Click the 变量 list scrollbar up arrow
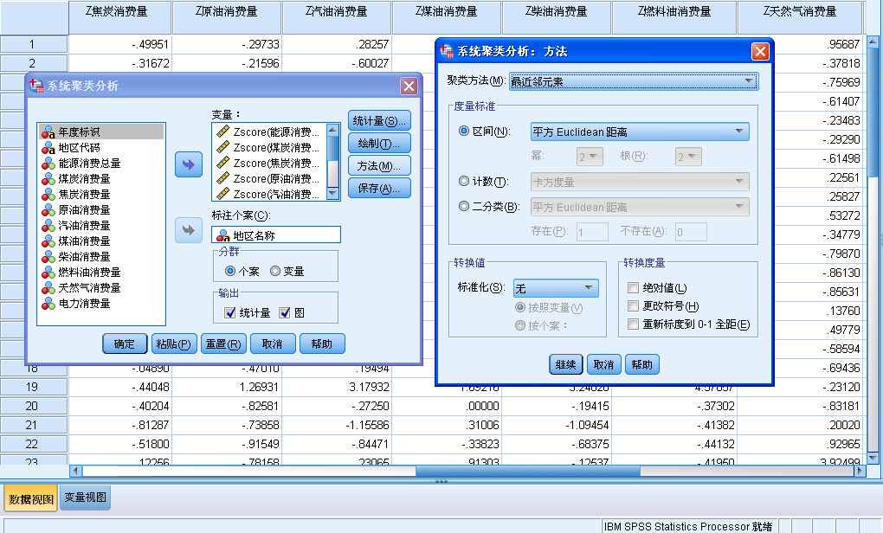This screenshot has height=533, width=883. coord(332,130)
